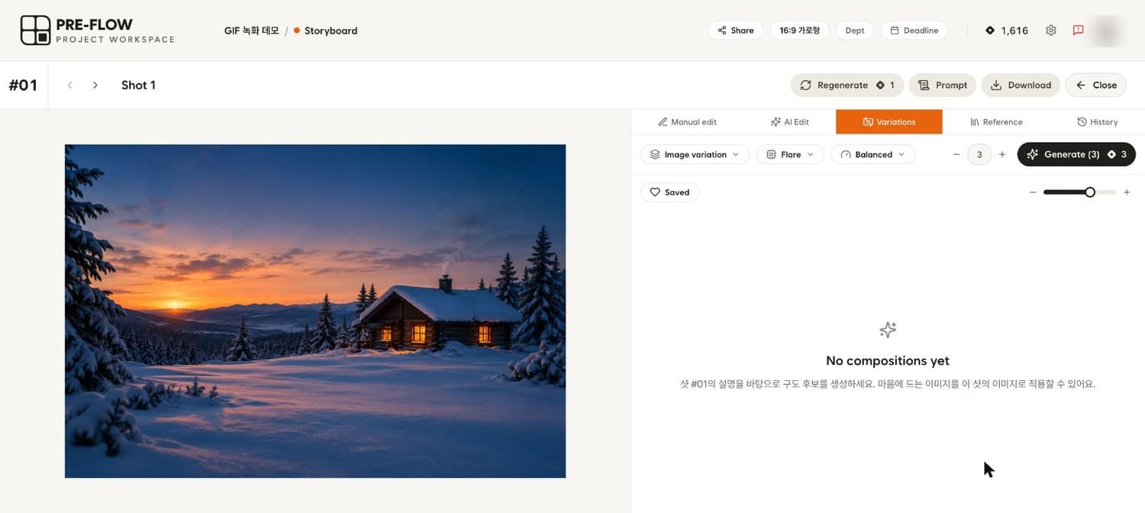Open the Balanced quality dropdown

pyautogui.click(x=873, y=154)
